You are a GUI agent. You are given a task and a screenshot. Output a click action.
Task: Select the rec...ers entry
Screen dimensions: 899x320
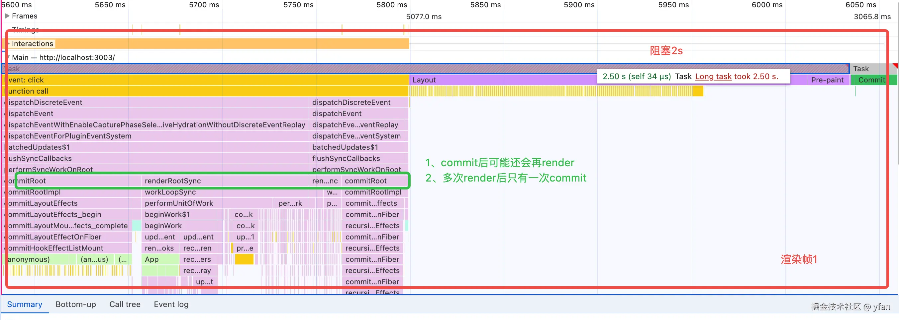[x=199, y=259]
